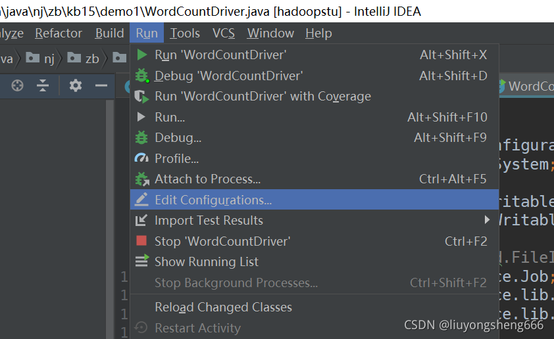Image resolution: width=554 pixels, height=339 pixels.
Task: Click the nj folder icon in breadcrumb
Action: 32,57
